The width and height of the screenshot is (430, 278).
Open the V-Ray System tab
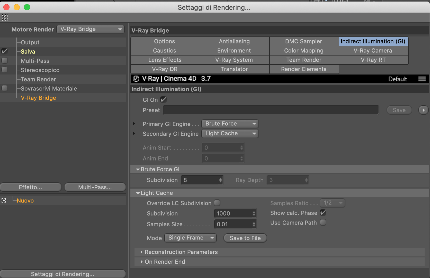click(235, 60)
